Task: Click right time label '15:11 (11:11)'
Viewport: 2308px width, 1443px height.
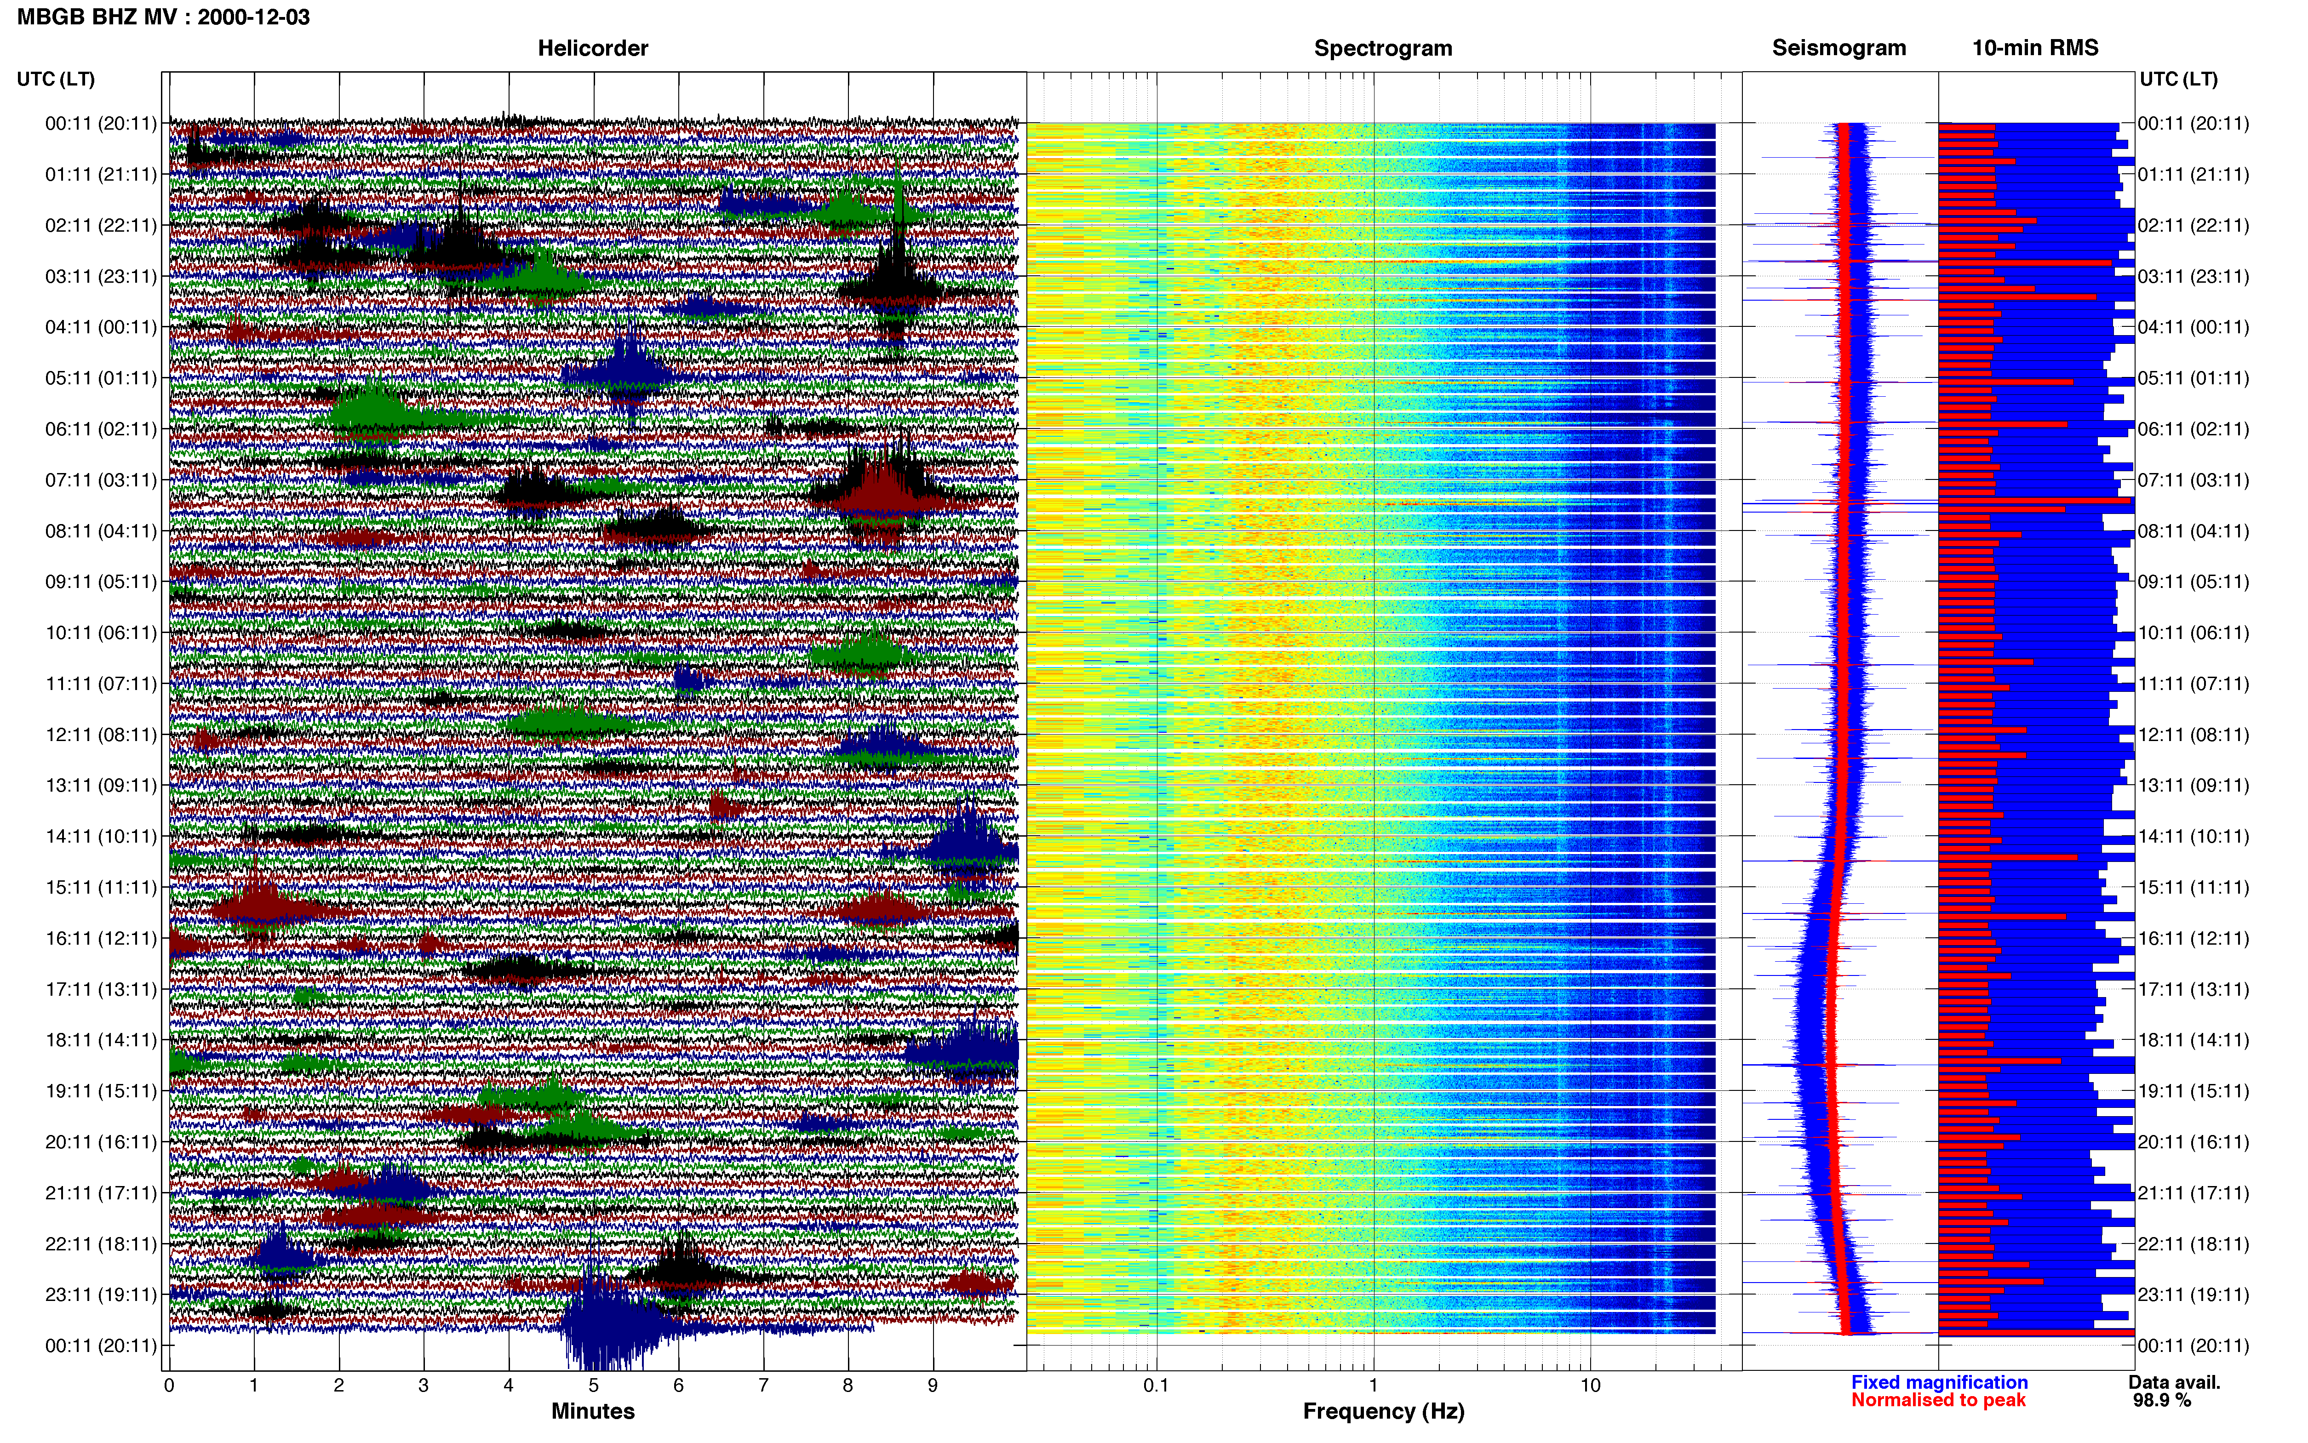Action: pos(2193,888)
